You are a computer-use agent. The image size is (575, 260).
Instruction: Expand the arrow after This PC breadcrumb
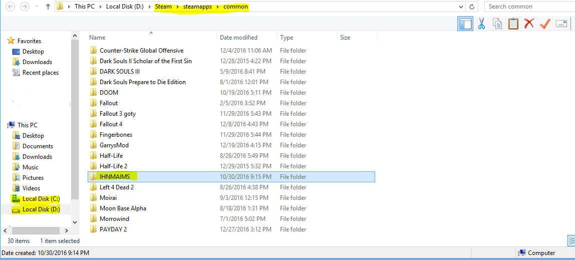(x=101, y=7)
